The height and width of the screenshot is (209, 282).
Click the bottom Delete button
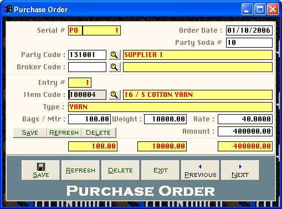pyautogui.click(x=120, y=170)
